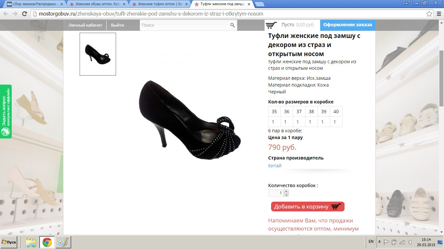Click Добавить в корзину button
This screenshot has width=444, height=249.
coord(307,207)
